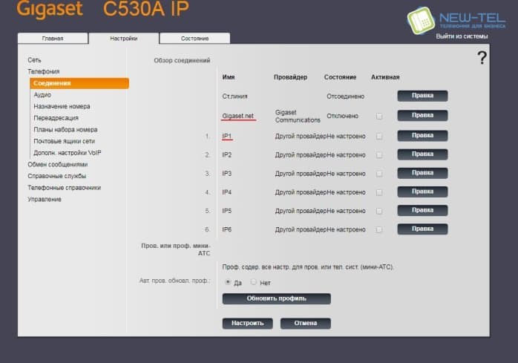Open Телефонные справочники section
Image resolution: width=518 pixels, height=363 pixels.
(x=65, y=188)
